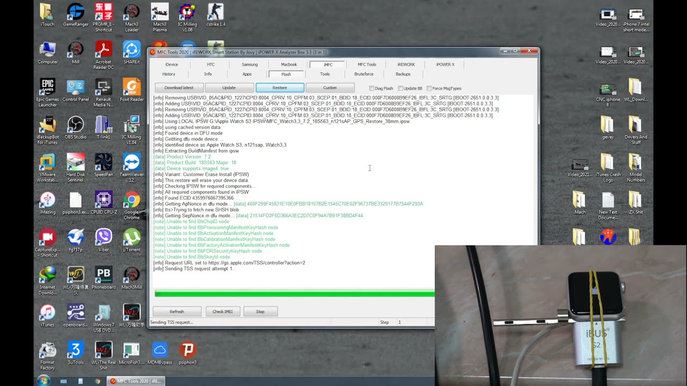
Task: Open the Mach3 Loader shortcut
Action: pos(132,18)
